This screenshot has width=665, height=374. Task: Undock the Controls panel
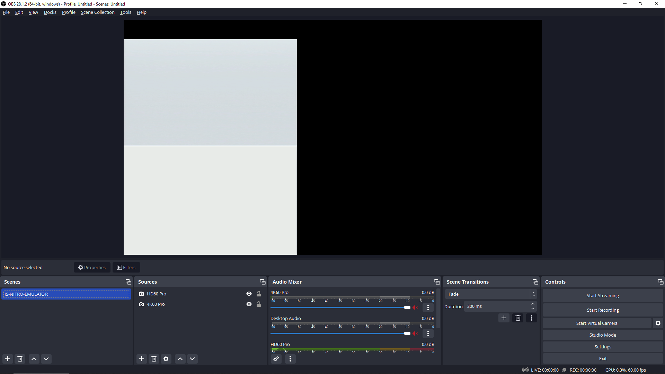tap(660, 282)
